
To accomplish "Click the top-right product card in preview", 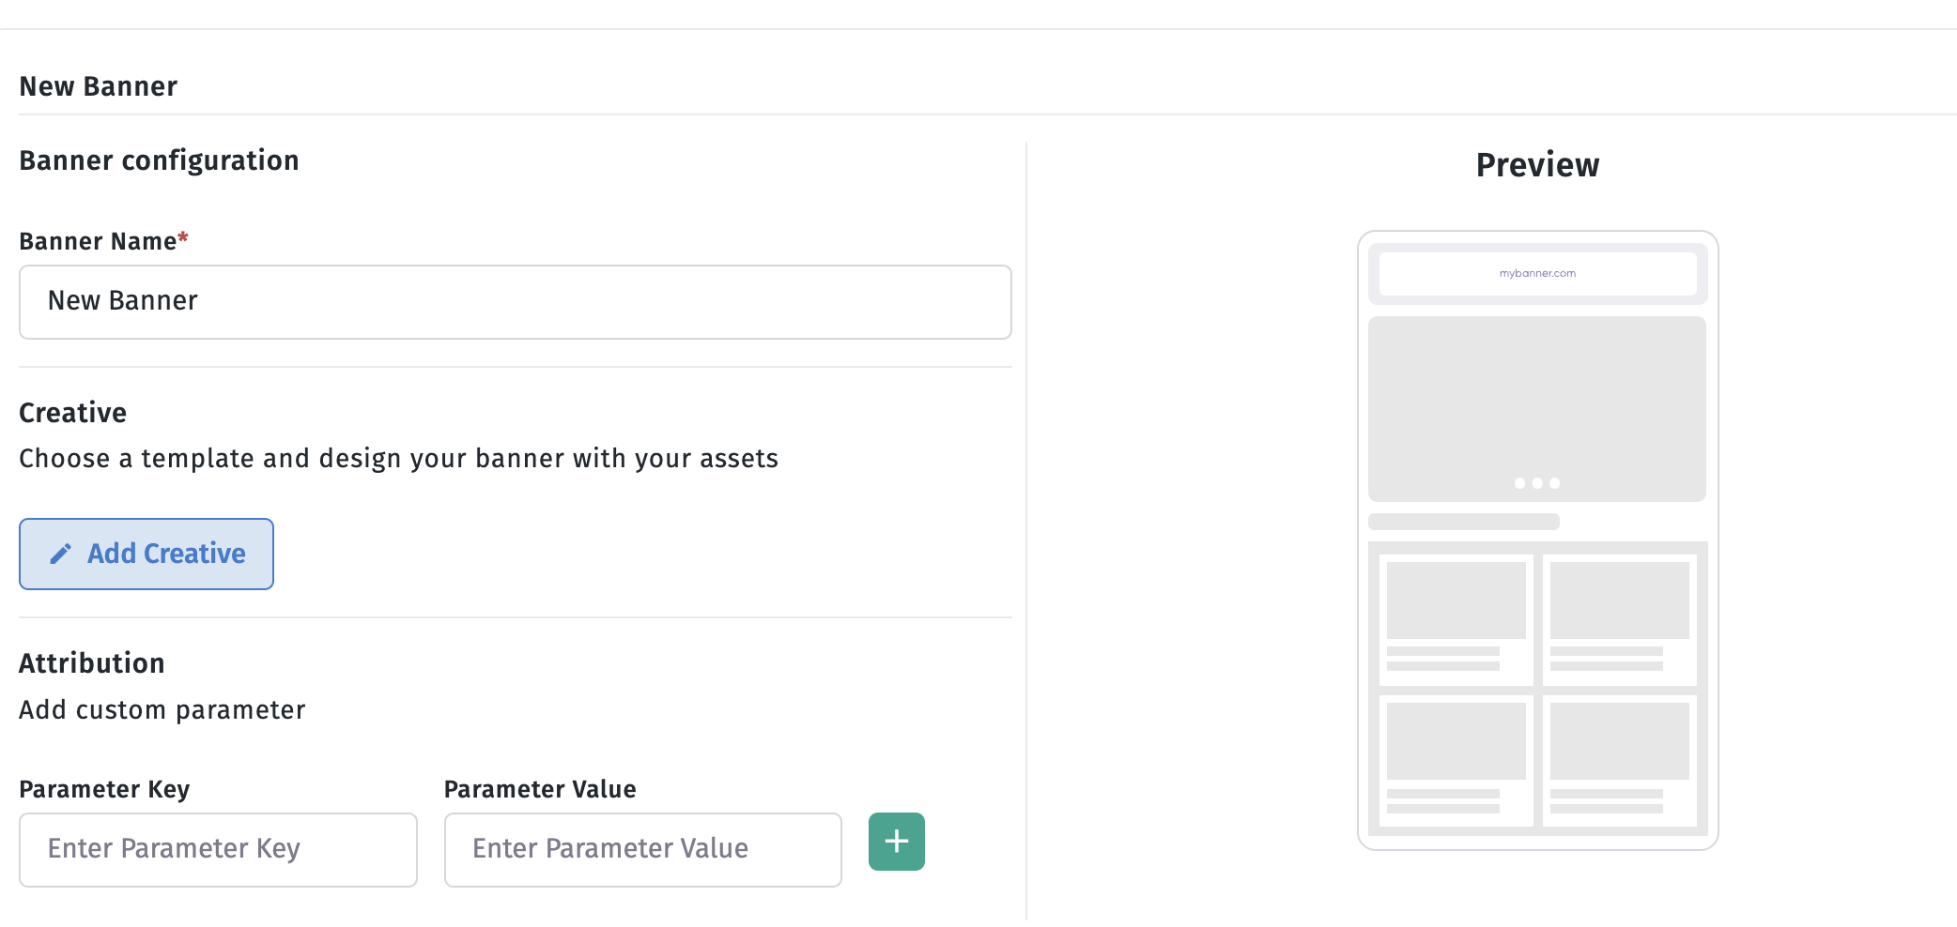I will coord(1619,619).
